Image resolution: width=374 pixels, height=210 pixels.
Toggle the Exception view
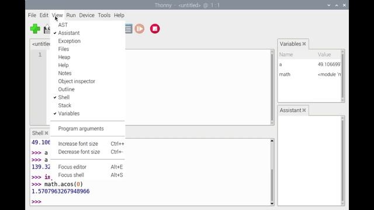pos(69,41)
